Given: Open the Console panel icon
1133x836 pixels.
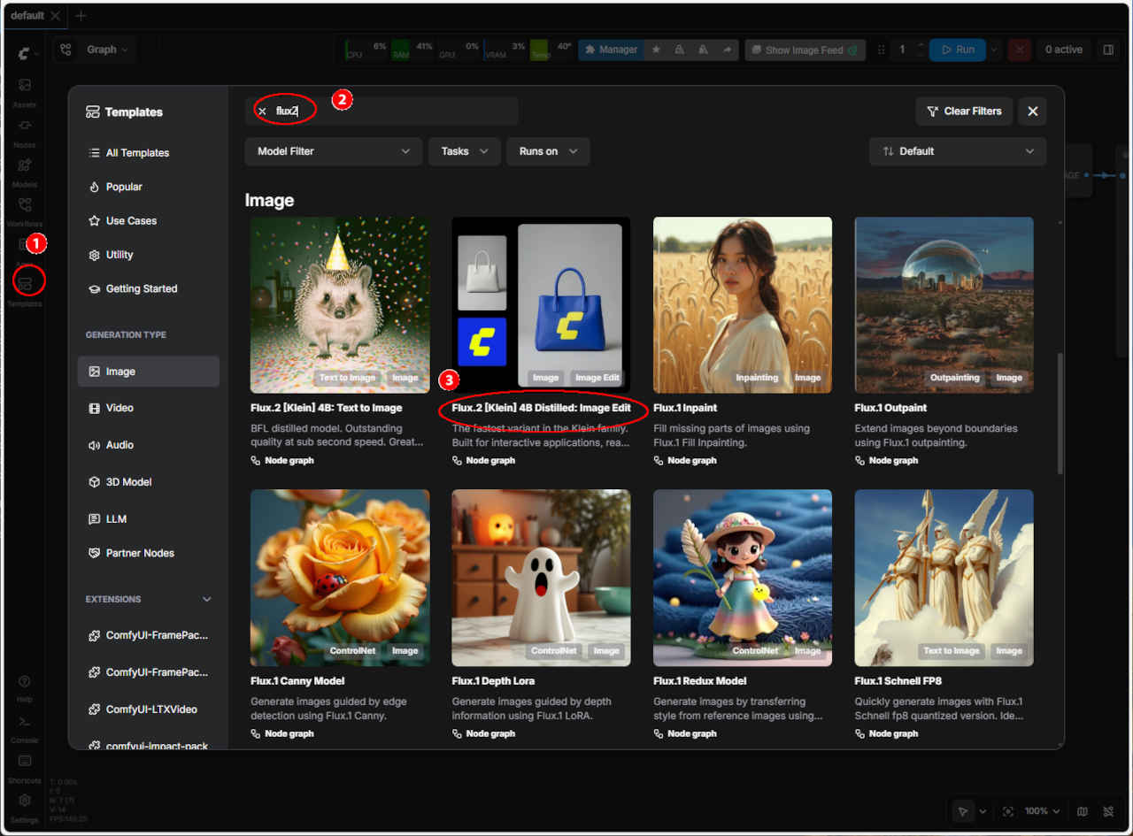Looking at the screenshot, I should pos(25,722).
